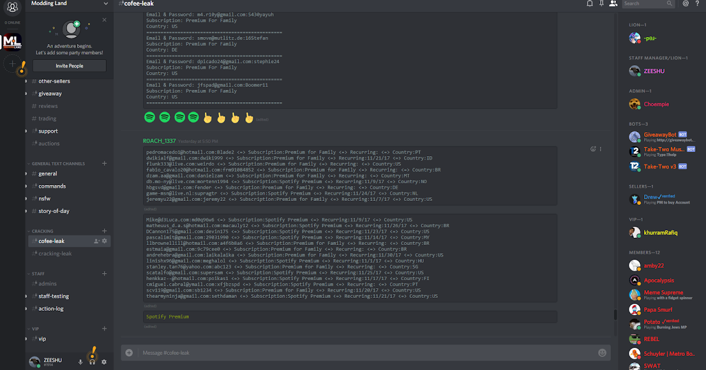The image size is (706, 370).
Task: Collapse the VIP category
Action: pos(34,329)
